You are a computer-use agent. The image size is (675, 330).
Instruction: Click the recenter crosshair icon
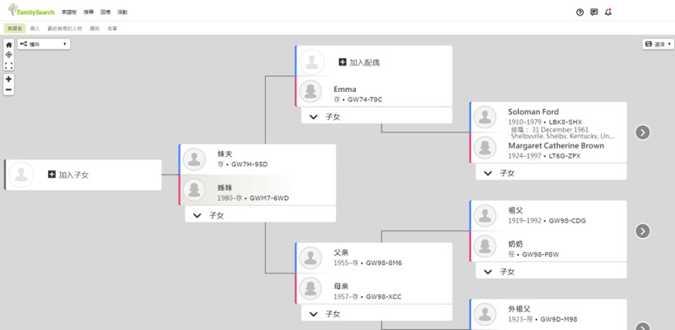[8, 55]
